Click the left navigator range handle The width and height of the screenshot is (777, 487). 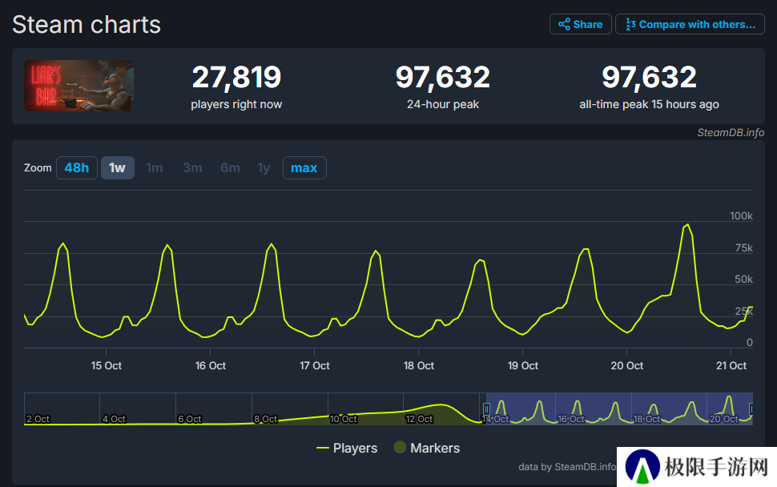tap(486, 409)
